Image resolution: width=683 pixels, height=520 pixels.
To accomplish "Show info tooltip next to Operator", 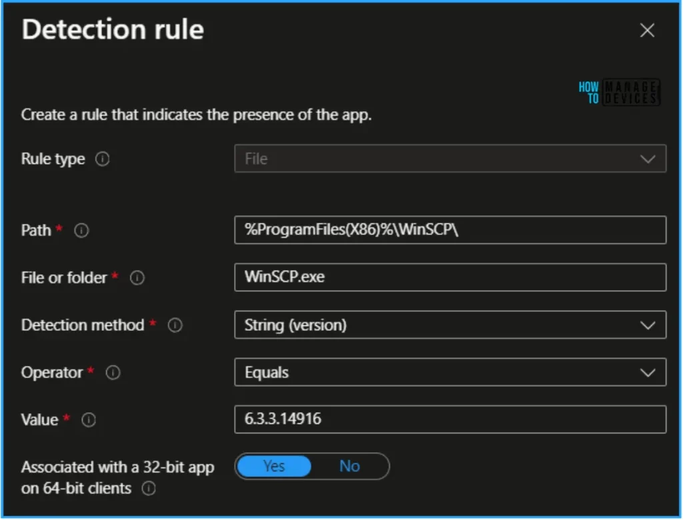I will pyautogui.click(x=113, y=373).
